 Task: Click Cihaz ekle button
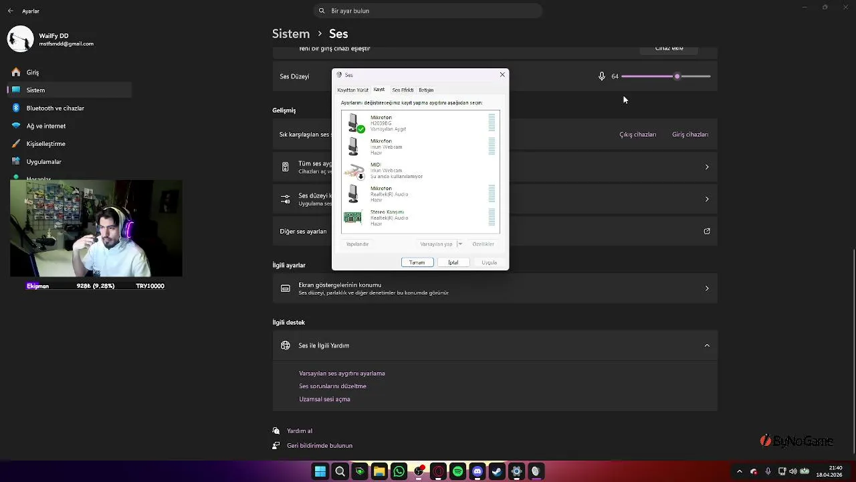(669, 49)
